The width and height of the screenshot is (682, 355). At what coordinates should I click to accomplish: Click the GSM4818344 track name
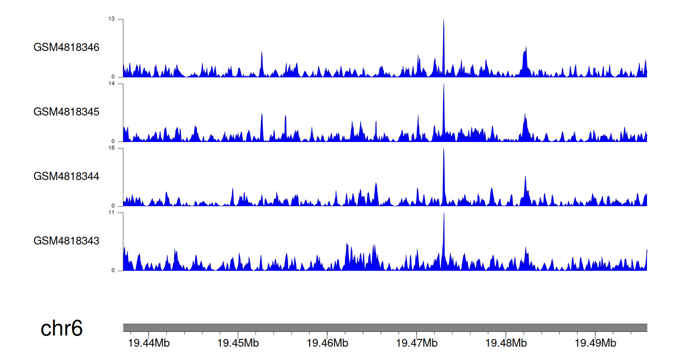click(x=66, y=176)
